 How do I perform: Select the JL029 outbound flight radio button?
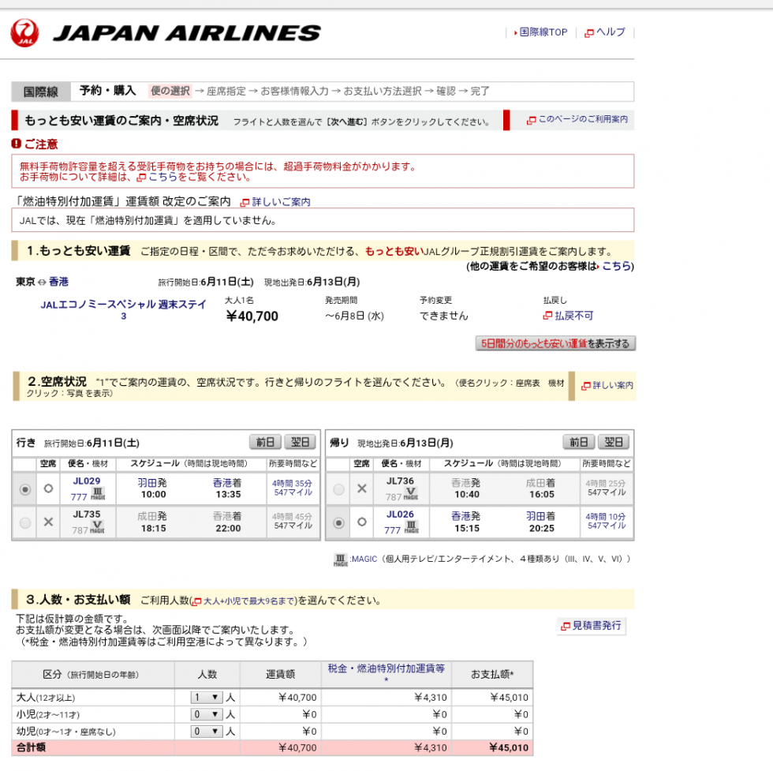(x=25, y=489)
